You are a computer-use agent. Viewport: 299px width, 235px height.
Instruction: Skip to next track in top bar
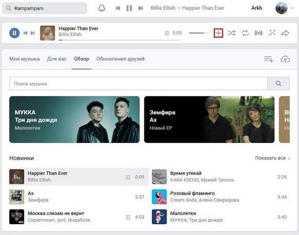[x=141, y=8]
